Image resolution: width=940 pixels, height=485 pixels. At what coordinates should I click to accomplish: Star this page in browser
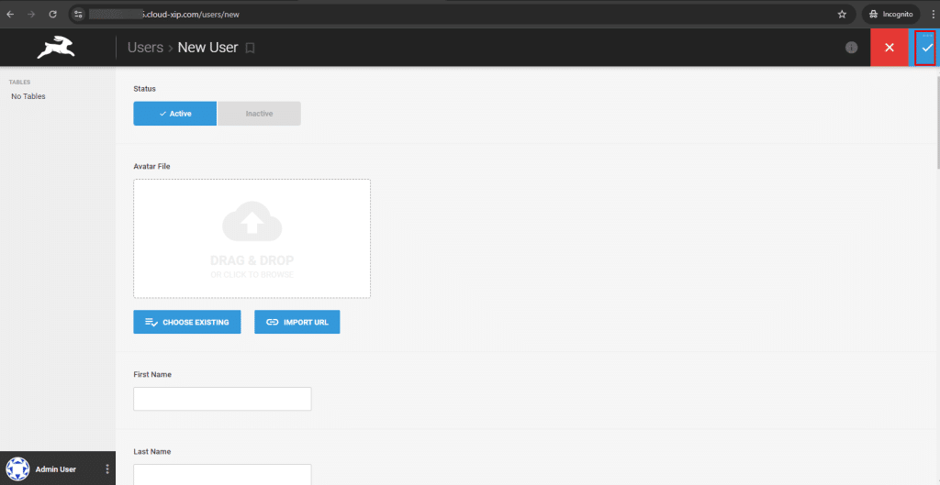842,15
